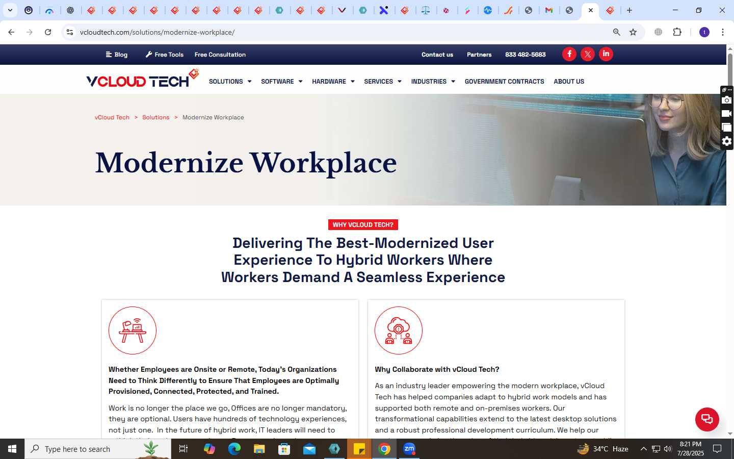Open Microsoft Store from the taskbar
The image size is (734, 459).
click(284, 449)
